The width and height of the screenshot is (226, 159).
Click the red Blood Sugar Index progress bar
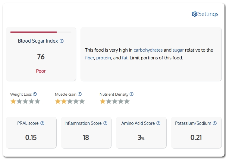(33, 32)
